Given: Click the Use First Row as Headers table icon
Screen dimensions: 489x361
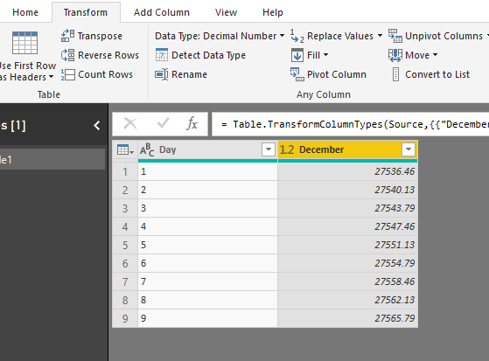Looking at the screenshot, I should tap(25, 43).
